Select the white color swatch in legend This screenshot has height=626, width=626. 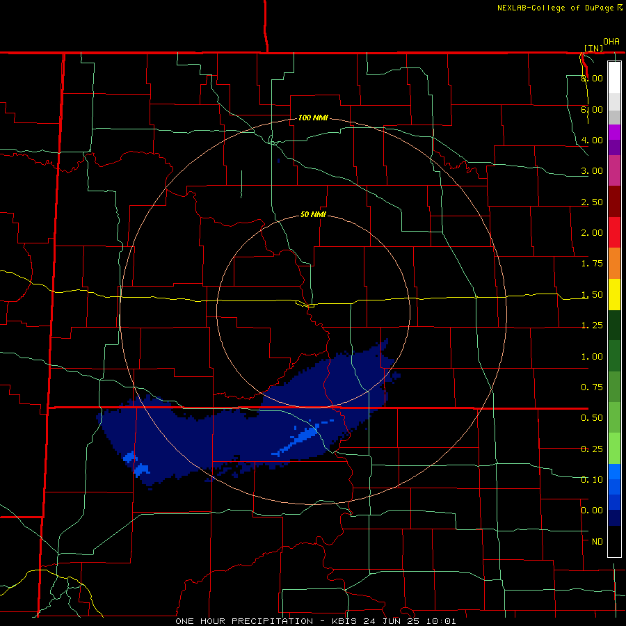[x=614, y=77]
